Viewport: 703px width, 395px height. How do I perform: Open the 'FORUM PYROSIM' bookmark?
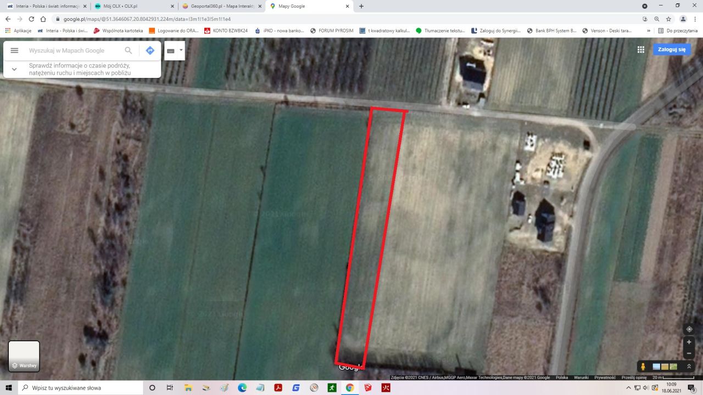tap(331, 31)
